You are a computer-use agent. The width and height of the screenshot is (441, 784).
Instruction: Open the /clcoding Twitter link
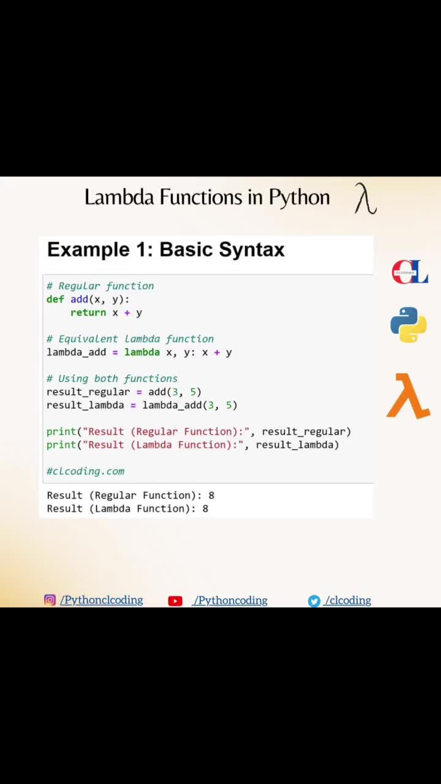[x=348, y=600]
